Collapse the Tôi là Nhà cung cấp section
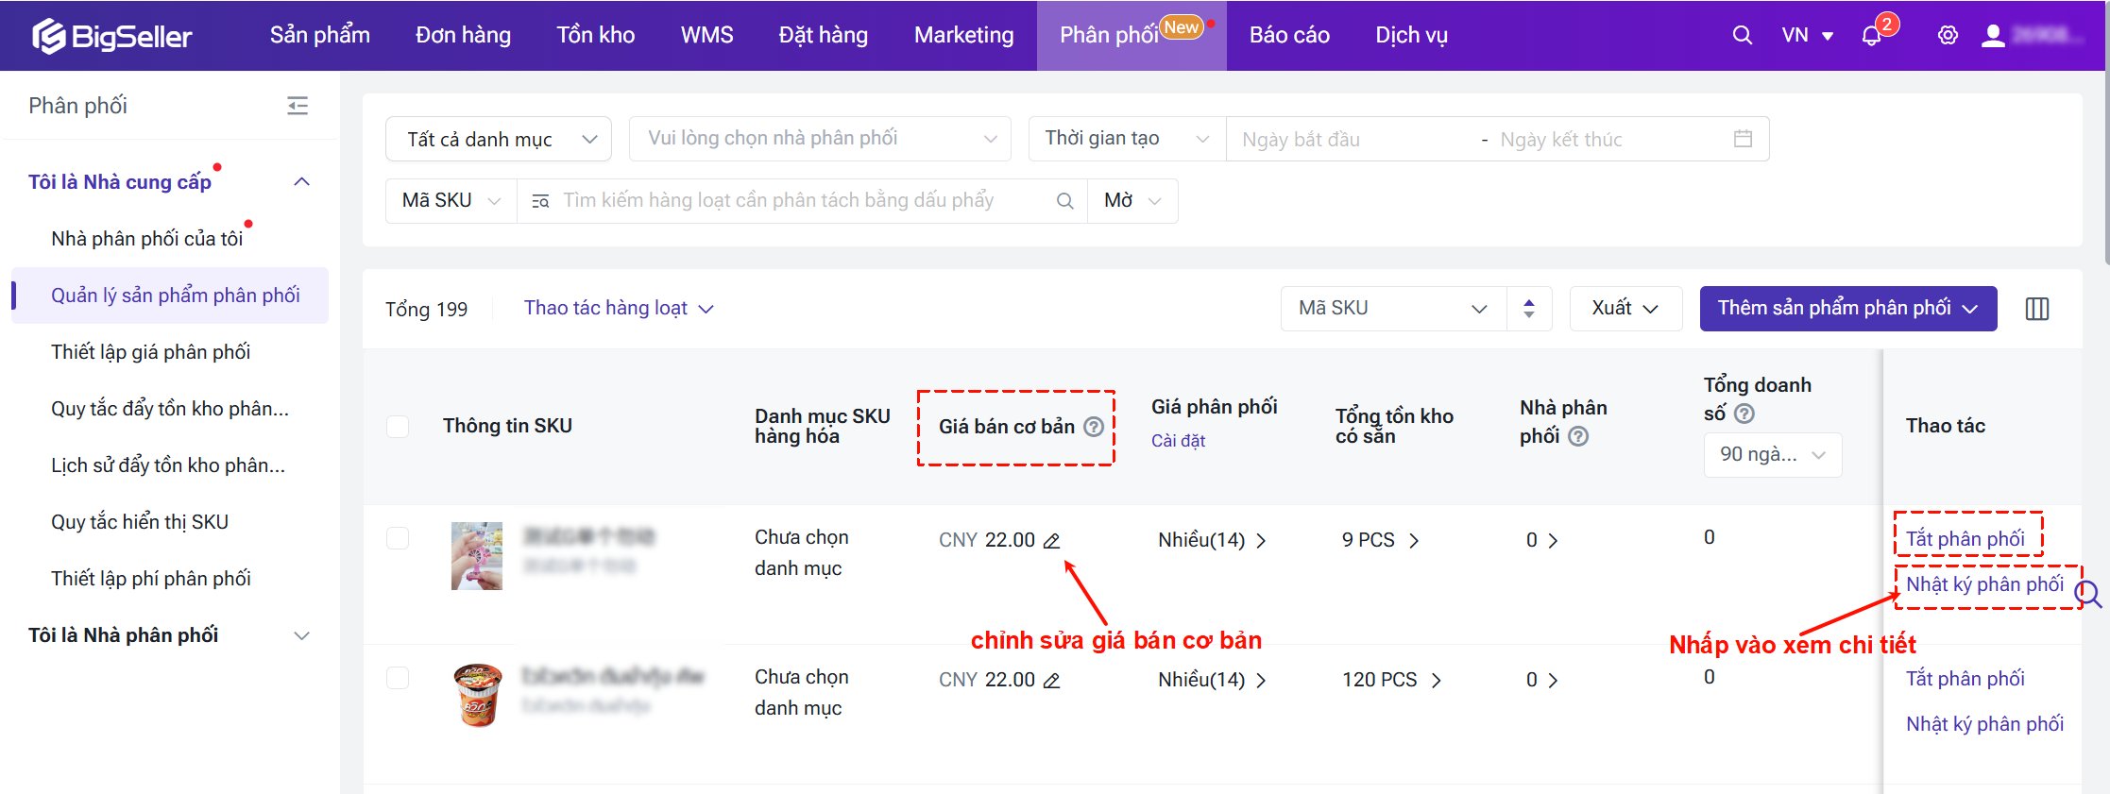This screenshot has width=2110, height=794. click(302, 182)
